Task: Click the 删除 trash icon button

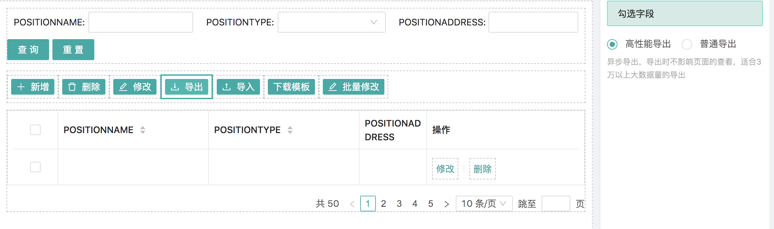Action: pos(84,87)
